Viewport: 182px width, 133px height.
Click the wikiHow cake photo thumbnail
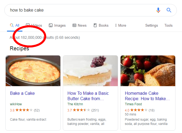click(x=33, y=71)
